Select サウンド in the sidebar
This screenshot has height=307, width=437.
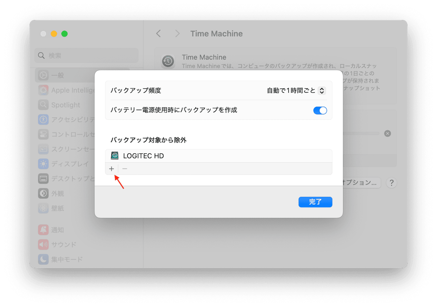pyautogui.click(x=64, y=245)
